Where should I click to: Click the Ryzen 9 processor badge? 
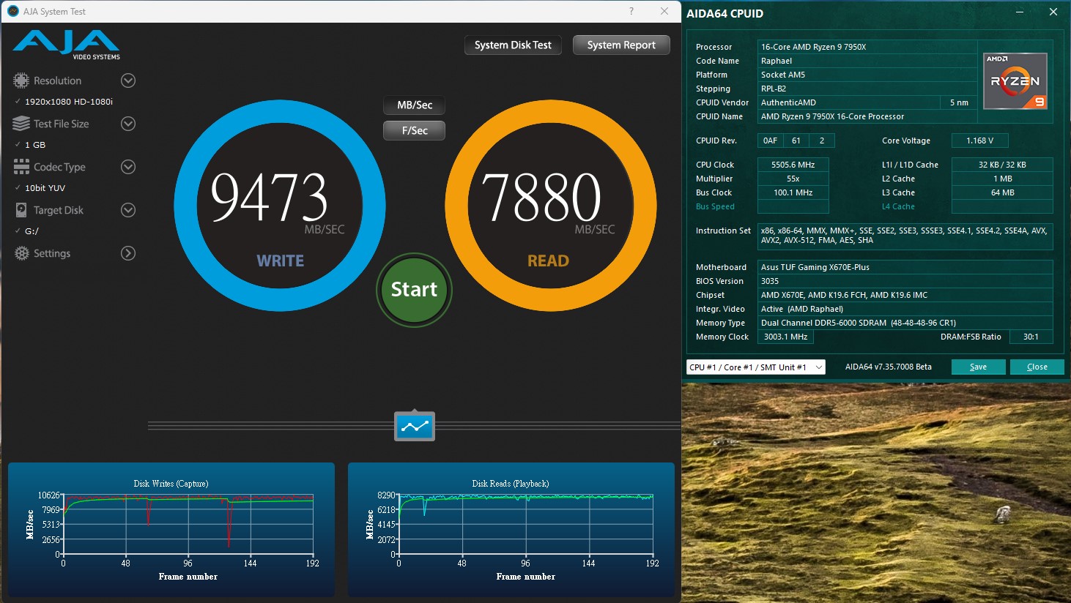click(1015, 81)
